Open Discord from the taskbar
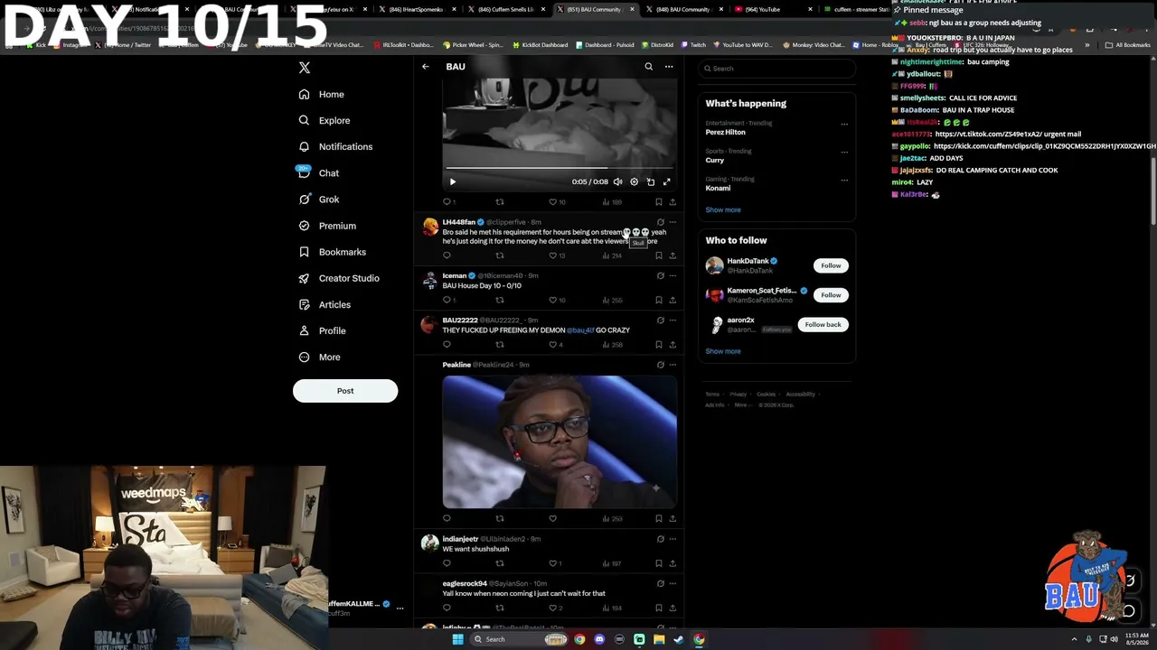The width and height of the screenshot is (1157, 650). (x=599, y=639)
